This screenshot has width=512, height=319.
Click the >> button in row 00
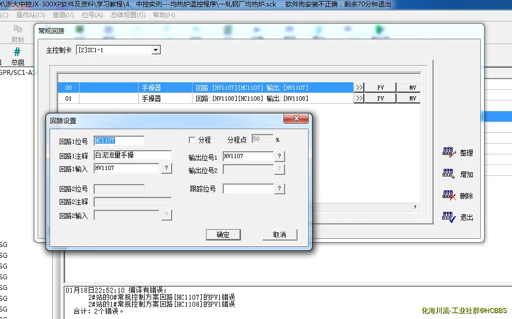pyautogui.click(x=359, y=88)
